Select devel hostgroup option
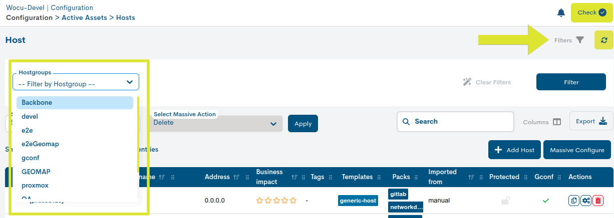The width and height of the screenshot is (614, 218). point(75,116)
